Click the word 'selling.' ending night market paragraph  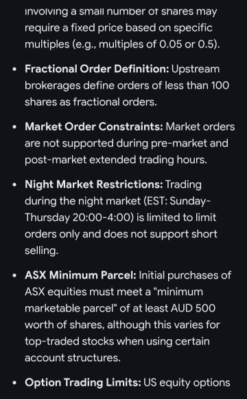(41, 251)
